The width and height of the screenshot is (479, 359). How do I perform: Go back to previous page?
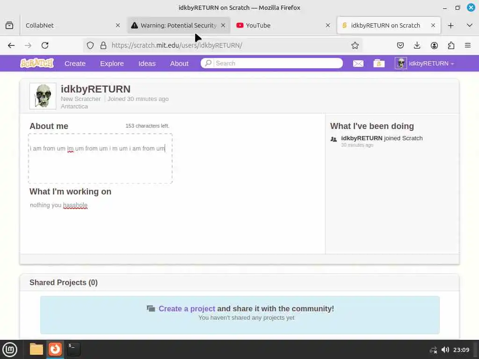point(11,45)
